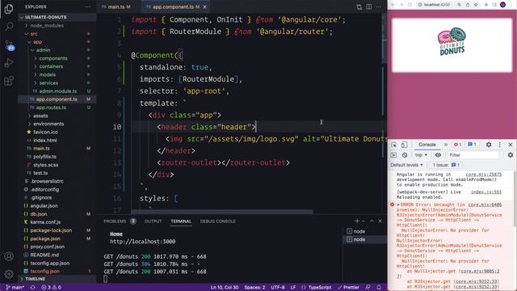Image resolution: width=517 pixels, height=291 pixels.
Task: Close the terminal panel
Action: tap(380, 221)
